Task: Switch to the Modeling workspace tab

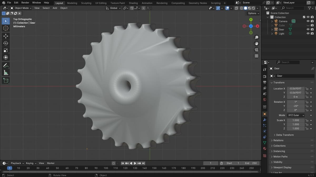Action: pos(72,3)
